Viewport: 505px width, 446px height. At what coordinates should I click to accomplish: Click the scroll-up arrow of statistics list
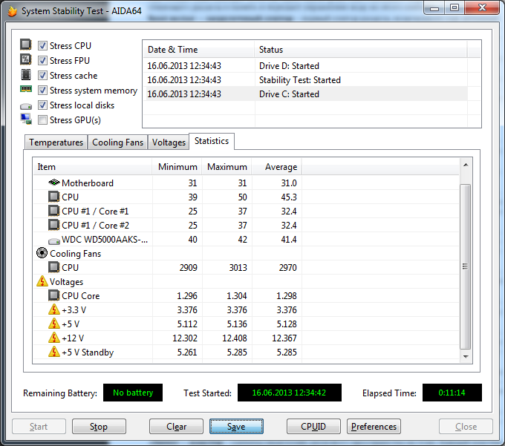point(466,165)
